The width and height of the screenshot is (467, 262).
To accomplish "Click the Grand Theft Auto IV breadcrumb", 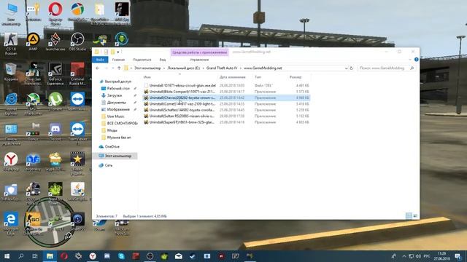I will 222,68.
